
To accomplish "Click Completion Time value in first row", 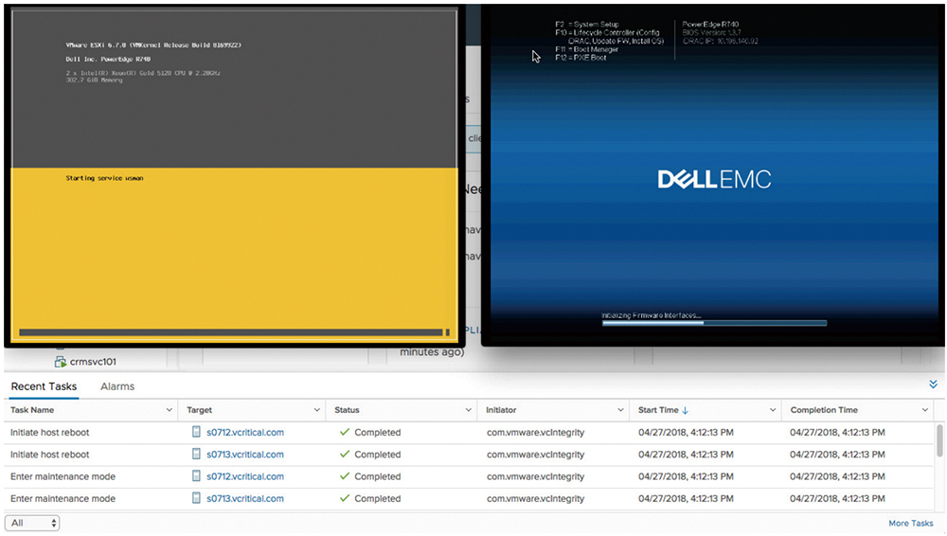I will [x=838, y=432].
